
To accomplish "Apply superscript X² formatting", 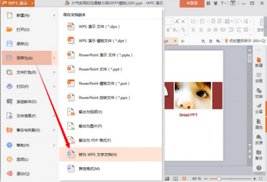I will click(169, 30).
